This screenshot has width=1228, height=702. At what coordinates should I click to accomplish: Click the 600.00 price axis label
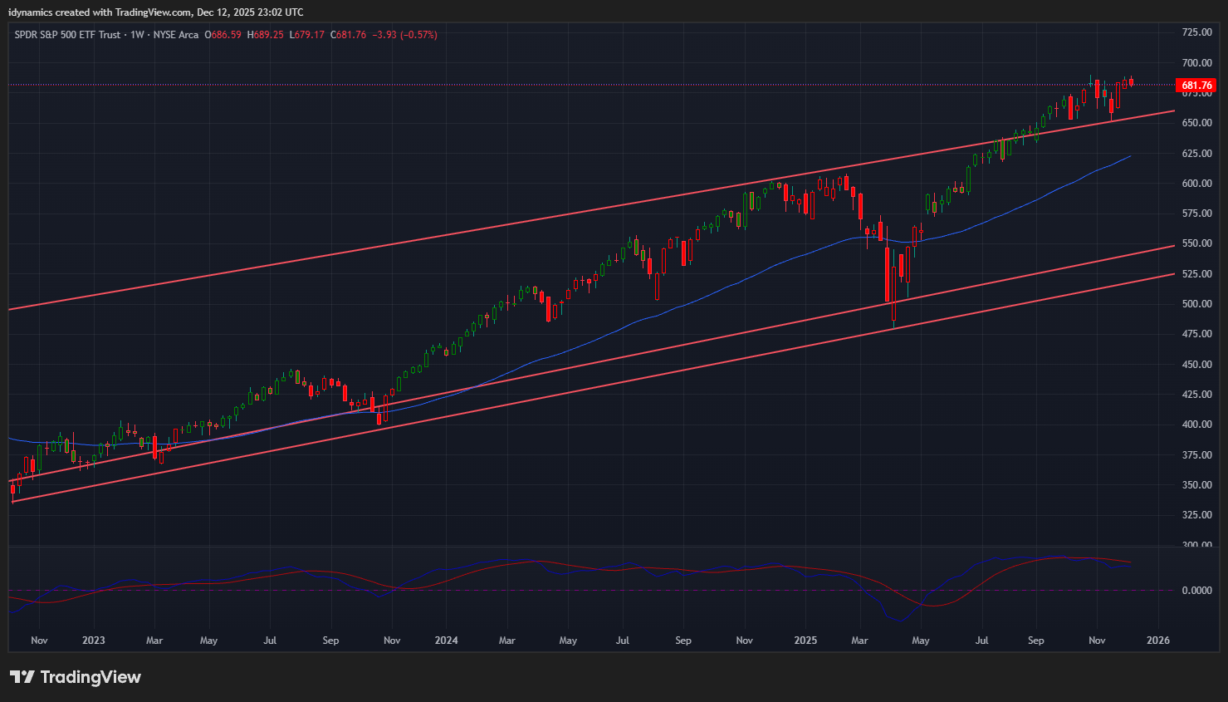[x=1196, y=184]
